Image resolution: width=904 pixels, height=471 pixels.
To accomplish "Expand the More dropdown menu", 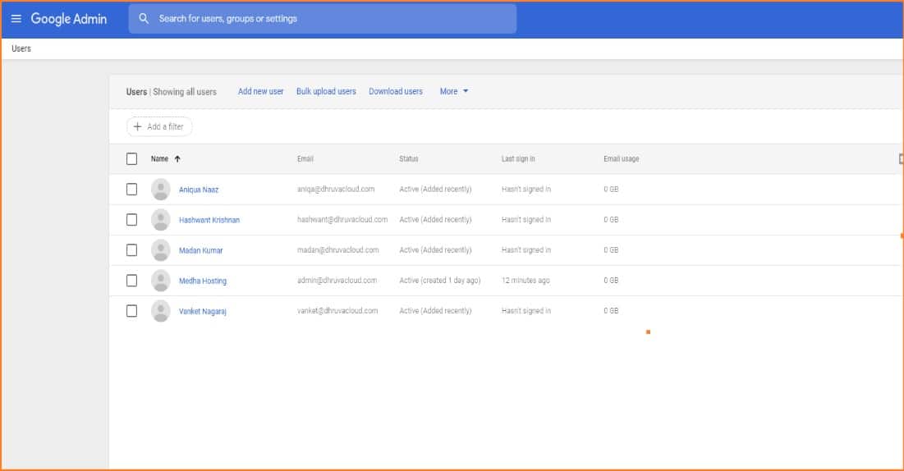I will 454,92.
